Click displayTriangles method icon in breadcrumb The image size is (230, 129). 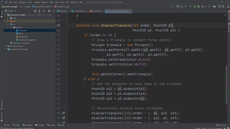point(55,6)
